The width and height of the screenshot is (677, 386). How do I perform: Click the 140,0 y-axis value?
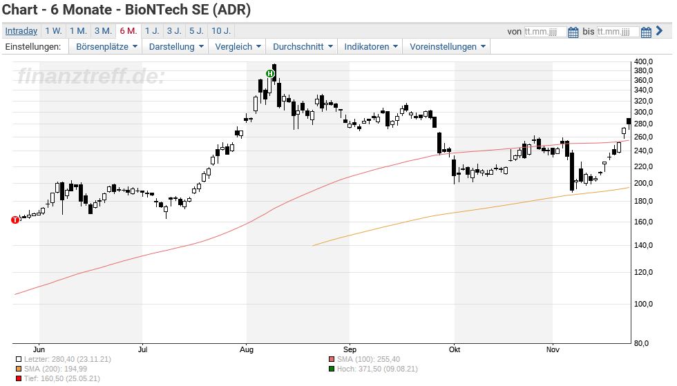[643, 245]
